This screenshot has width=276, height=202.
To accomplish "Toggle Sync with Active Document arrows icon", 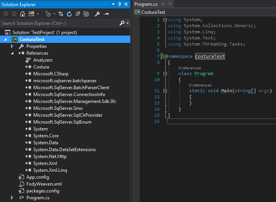I will [61, 14].
